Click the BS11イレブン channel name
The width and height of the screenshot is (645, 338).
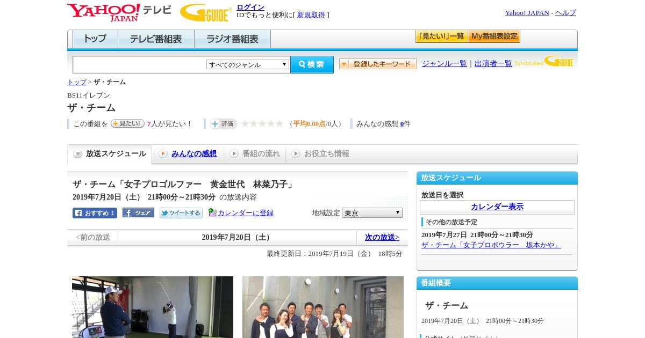89,95
